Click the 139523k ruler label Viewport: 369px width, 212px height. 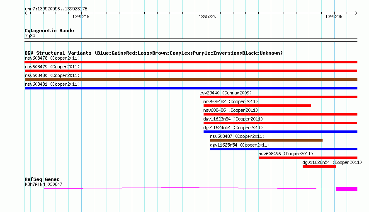[x=334, y=17]
